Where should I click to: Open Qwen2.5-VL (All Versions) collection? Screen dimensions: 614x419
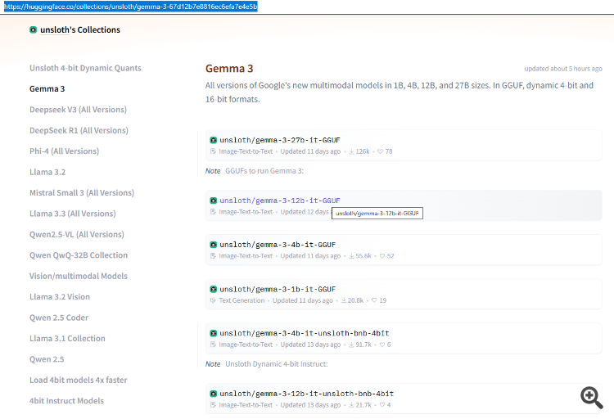[77, 234]
